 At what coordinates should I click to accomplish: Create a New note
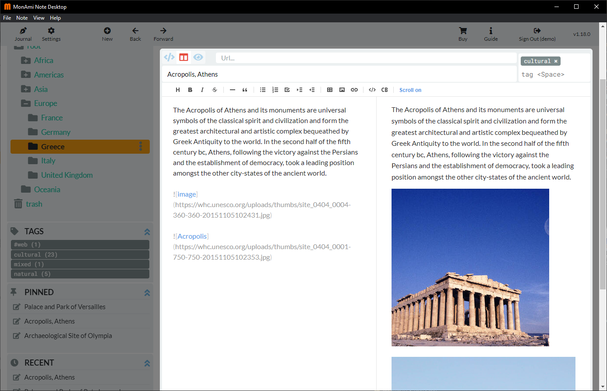coord(107,34)
